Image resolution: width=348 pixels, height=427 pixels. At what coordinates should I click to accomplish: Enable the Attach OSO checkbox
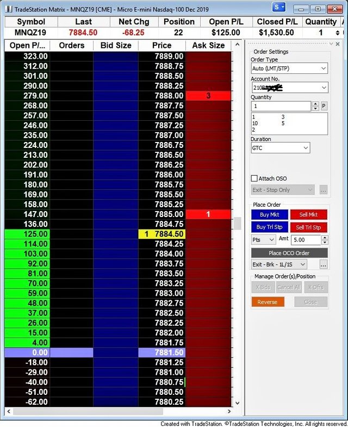[x=254, y=178]
